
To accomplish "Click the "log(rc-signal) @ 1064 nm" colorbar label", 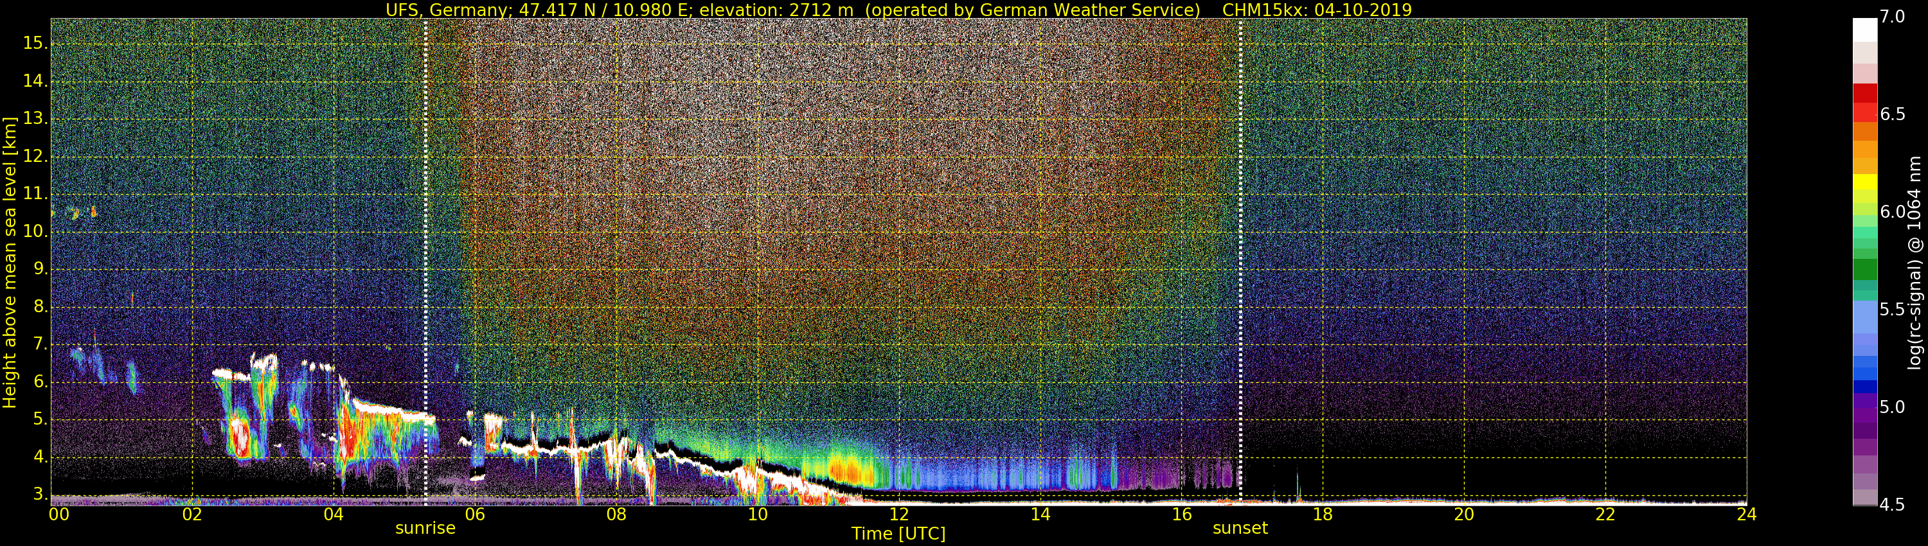I will pos(1914,263).
